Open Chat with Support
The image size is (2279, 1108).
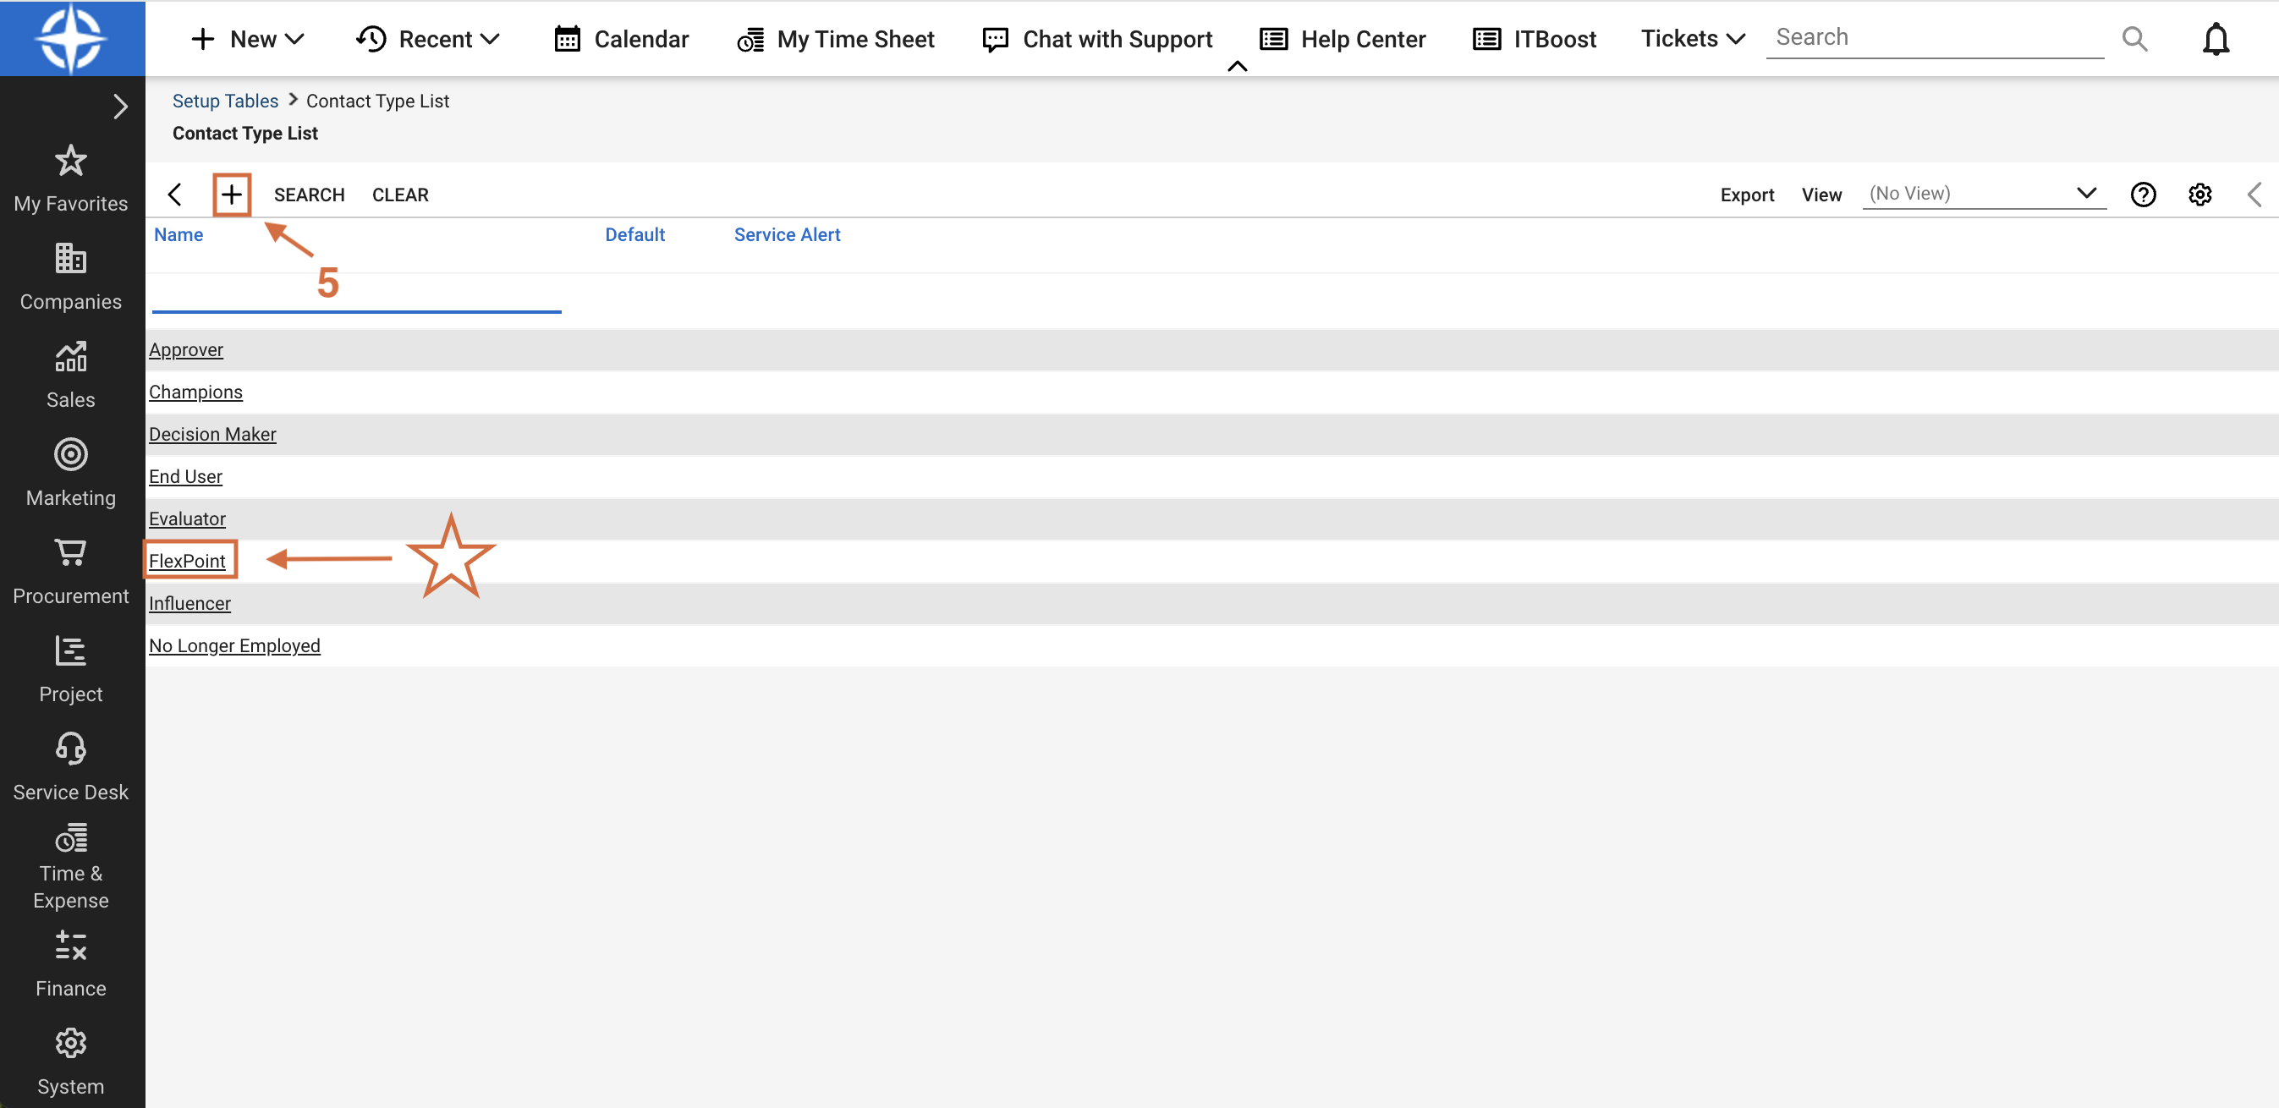pos(1097,38)
